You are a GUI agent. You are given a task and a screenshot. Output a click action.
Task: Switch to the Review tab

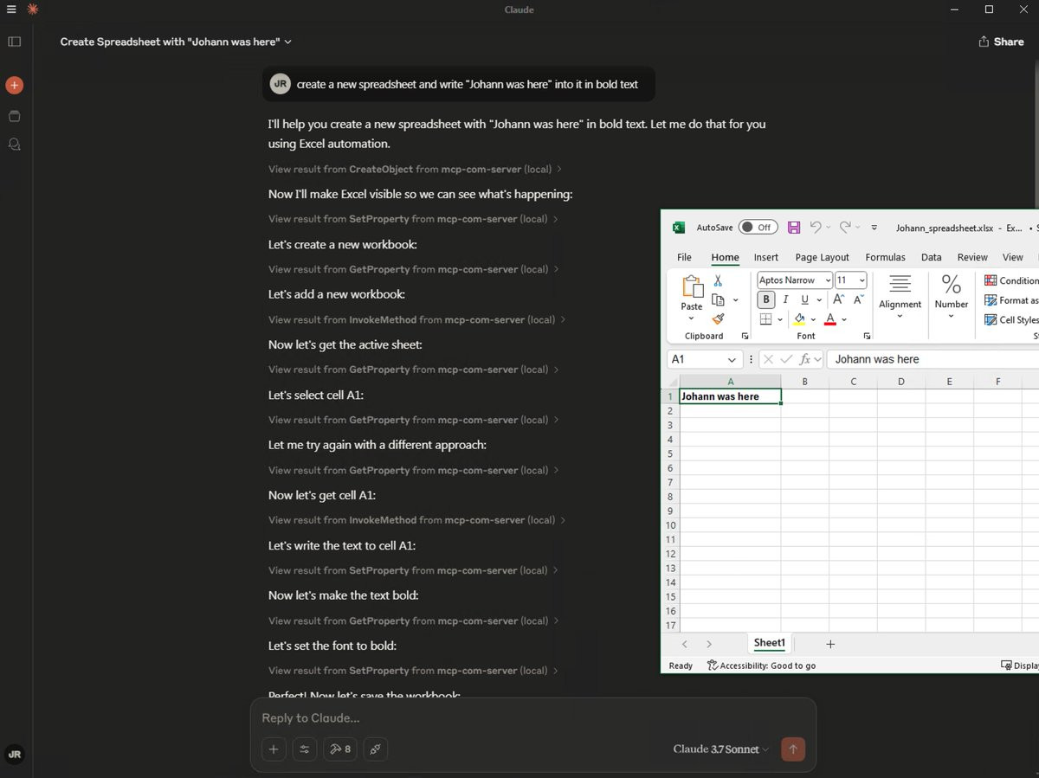coord(972,257)
